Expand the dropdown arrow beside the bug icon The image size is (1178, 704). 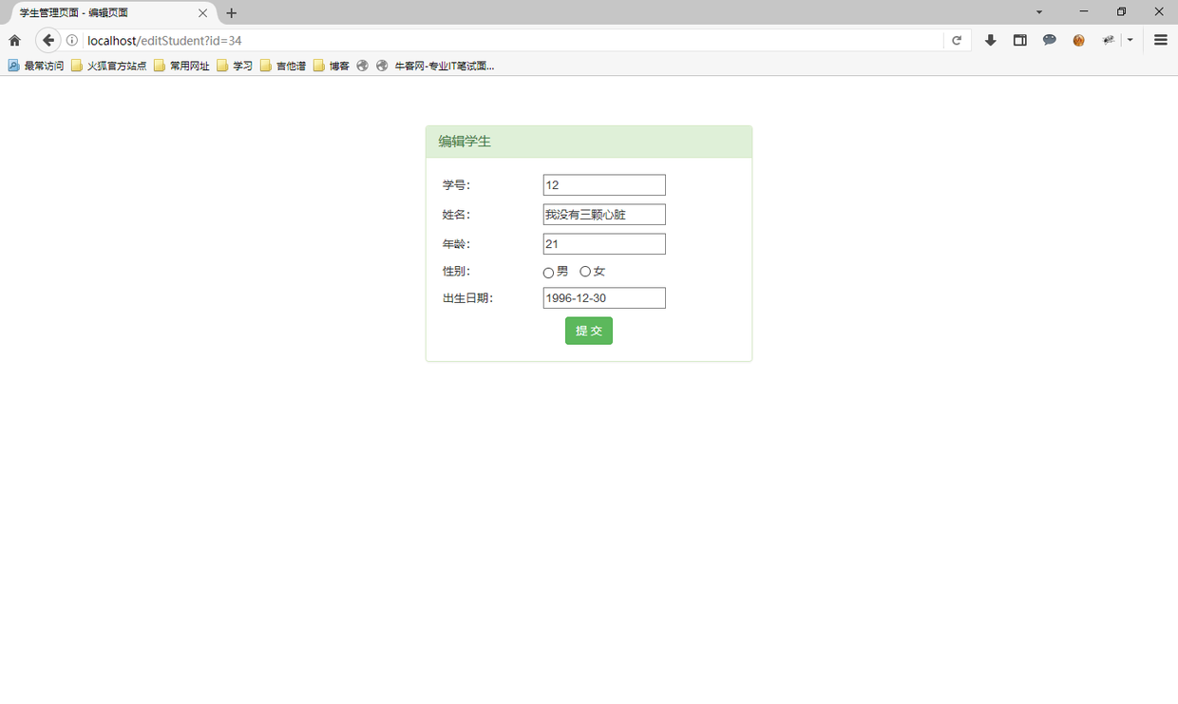[1130, 41]
